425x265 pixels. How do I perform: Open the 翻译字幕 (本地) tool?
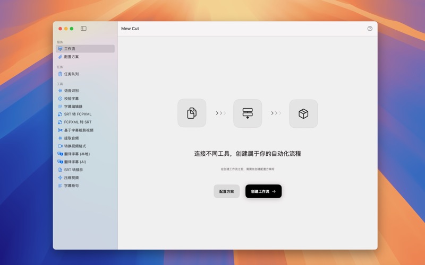85,154
